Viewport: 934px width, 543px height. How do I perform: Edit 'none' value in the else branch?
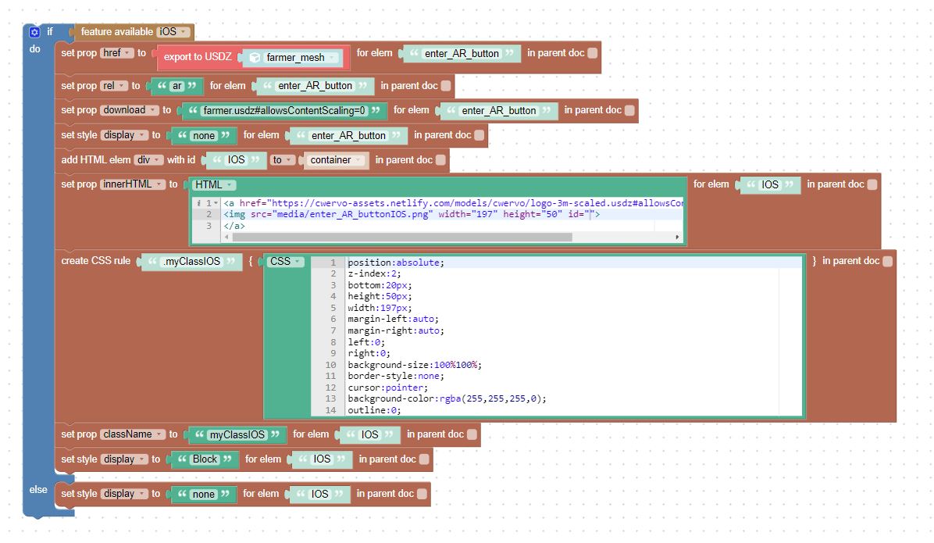[x=203, y=494]
